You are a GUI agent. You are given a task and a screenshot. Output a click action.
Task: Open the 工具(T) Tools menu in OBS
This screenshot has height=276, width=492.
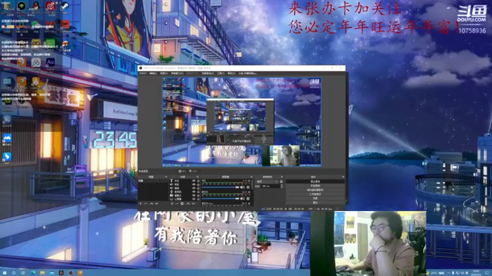(x=221, y=73)
